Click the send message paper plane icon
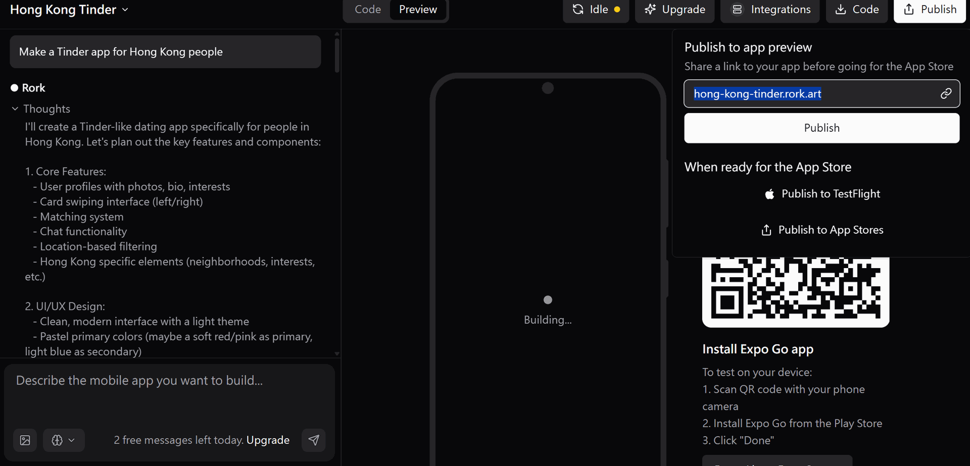The height and width of the screenshot is (466, 970). point(314,440)
